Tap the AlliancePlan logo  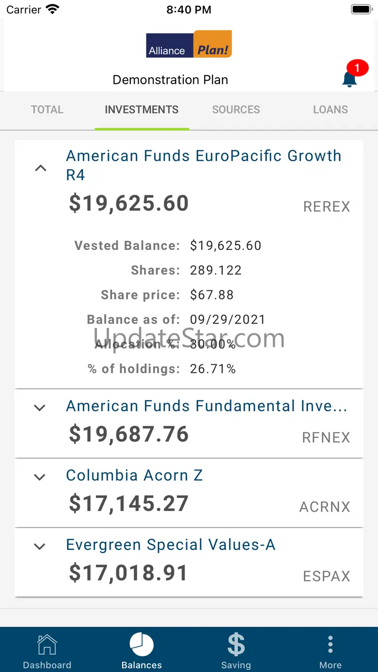point(189,45)
